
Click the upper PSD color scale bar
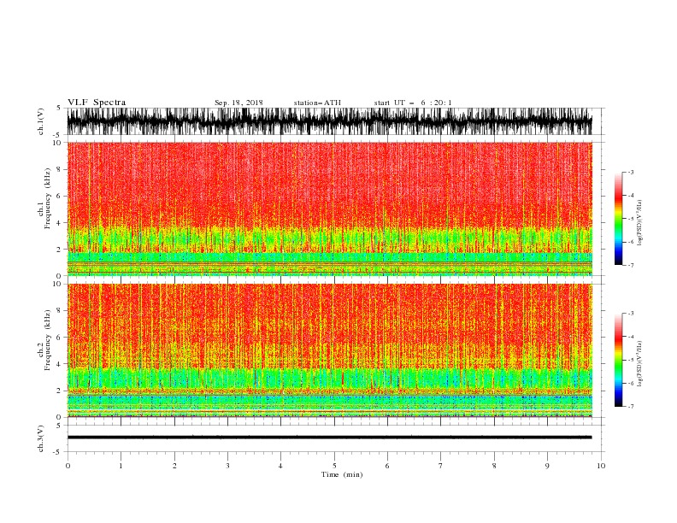618,219
